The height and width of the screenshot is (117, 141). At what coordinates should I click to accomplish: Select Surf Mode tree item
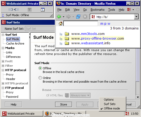(13, 39)
